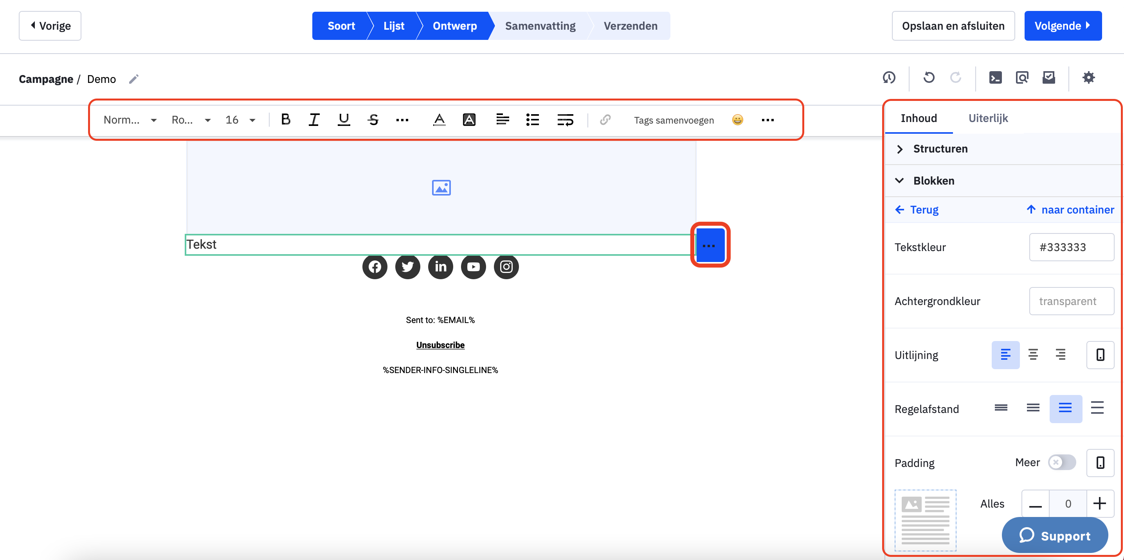The width and height of the screenshot is (1124, 560).
Task: Open the toolbar overflow menu after emoji
Action: [x=767, y=120]
